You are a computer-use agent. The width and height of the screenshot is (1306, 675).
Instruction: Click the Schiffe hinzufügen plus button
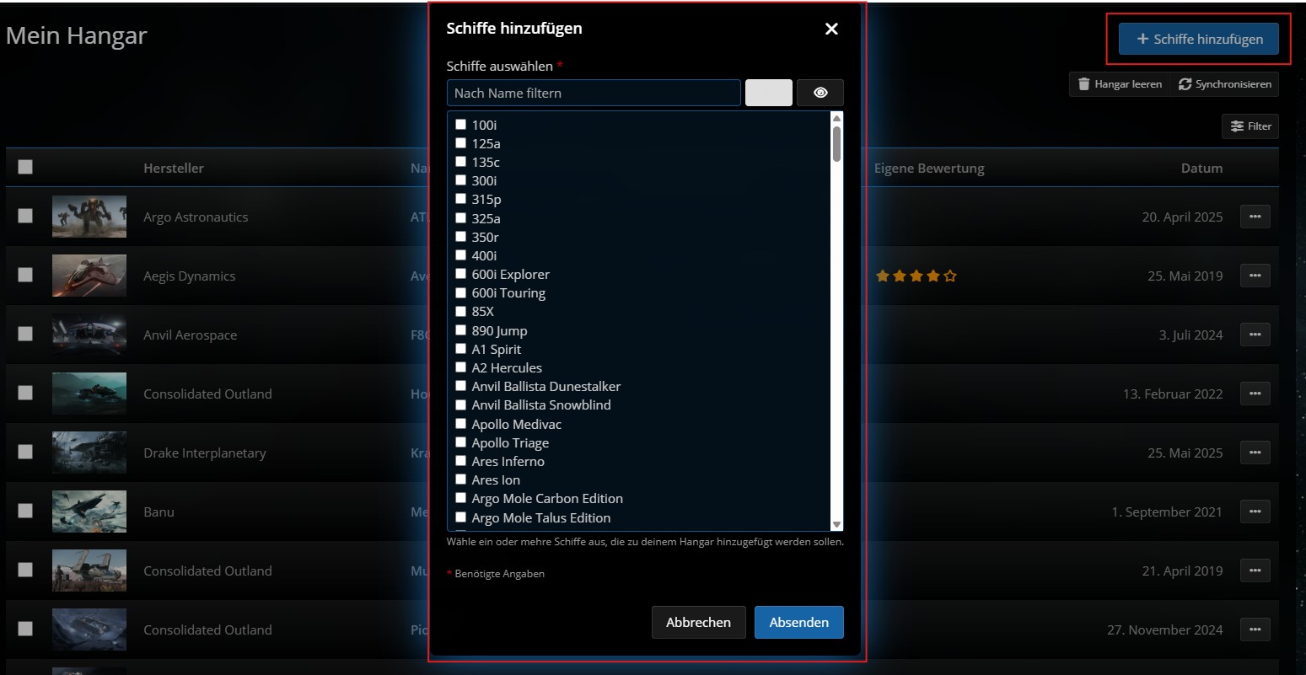click(1198, 39)
